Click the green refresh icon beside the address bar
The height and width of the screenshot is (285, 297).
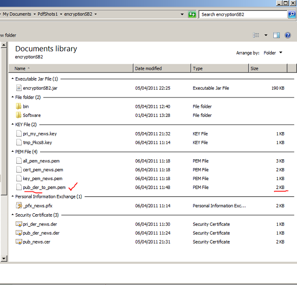click(192, 14)
